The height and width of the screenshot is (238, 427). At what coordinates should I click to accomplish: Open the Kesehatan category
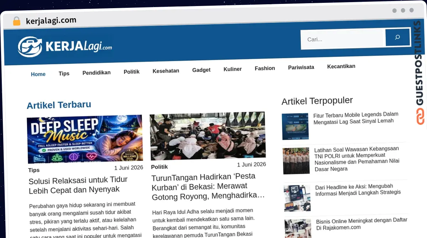tap(166, 71)
